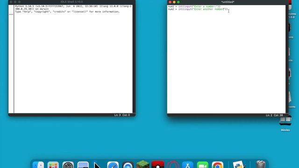Bring the IDLE Shell 3.10.5 window forward
Image resolution: width=299 pixels, height=168 pixels.
click(x=71, y=2)
